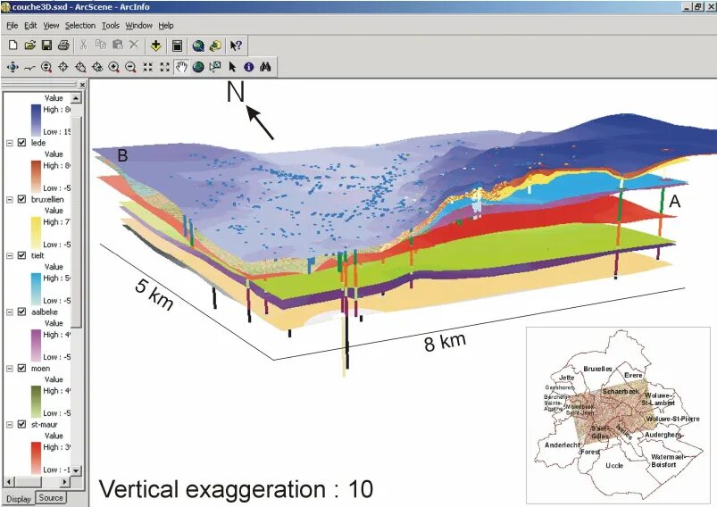The height and width of the screenshot is (507, 717).
Task: Open the Find binoculars tool
Action: tap(265, 67)
